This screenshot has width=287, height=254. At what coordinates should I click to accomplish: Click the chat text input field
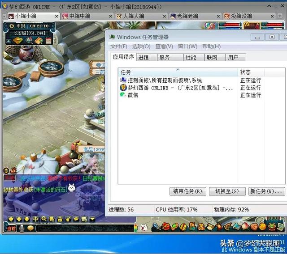tap(85, 228)
